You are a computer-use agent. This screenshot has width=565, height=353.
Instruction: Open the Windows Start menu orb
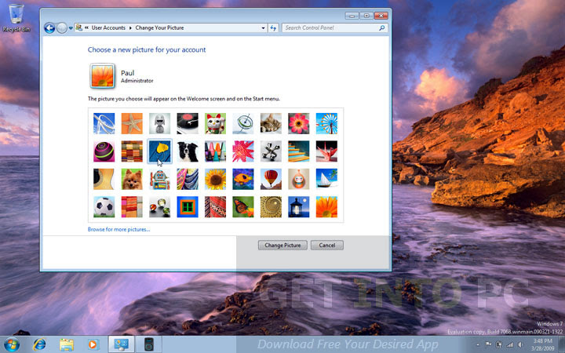pyautogui.click(x=12, y=344)
